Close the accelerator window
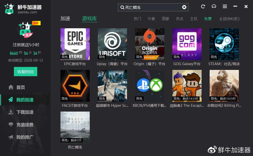The image size is (253, 156). point(246,7)
